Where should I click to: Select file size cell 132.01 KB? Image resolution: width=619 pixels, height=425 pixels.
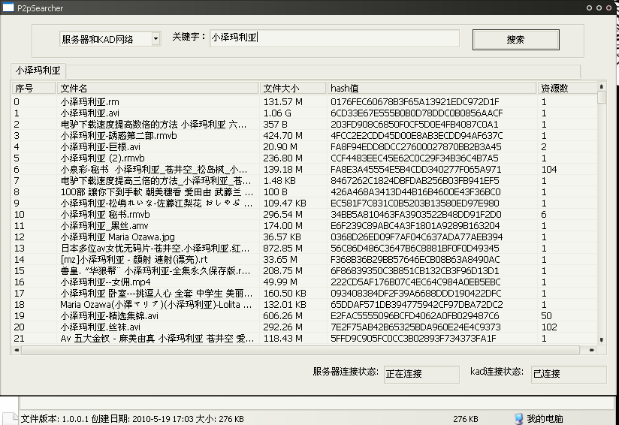(285, 305)
